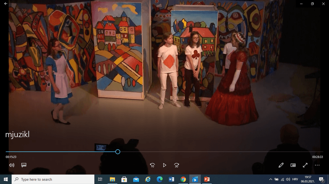Skip back 10 seconds
Screen dimensions: 329x184
tap(152, 165)
